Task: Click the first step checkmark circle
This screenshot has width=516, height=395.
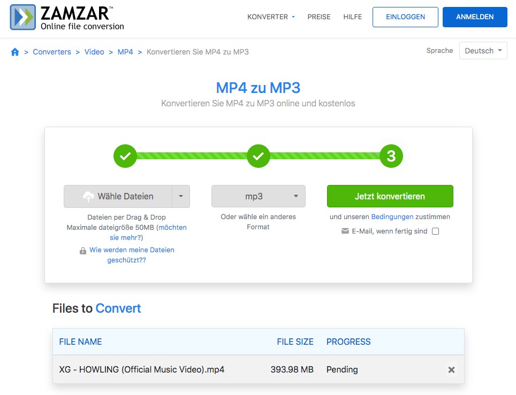Action: coord(125,156)
